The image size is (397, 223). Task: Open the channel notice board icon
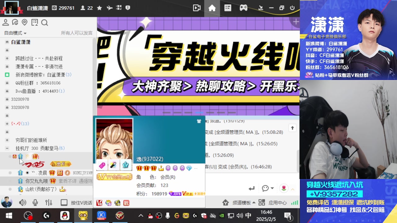(x=34, y=22)
